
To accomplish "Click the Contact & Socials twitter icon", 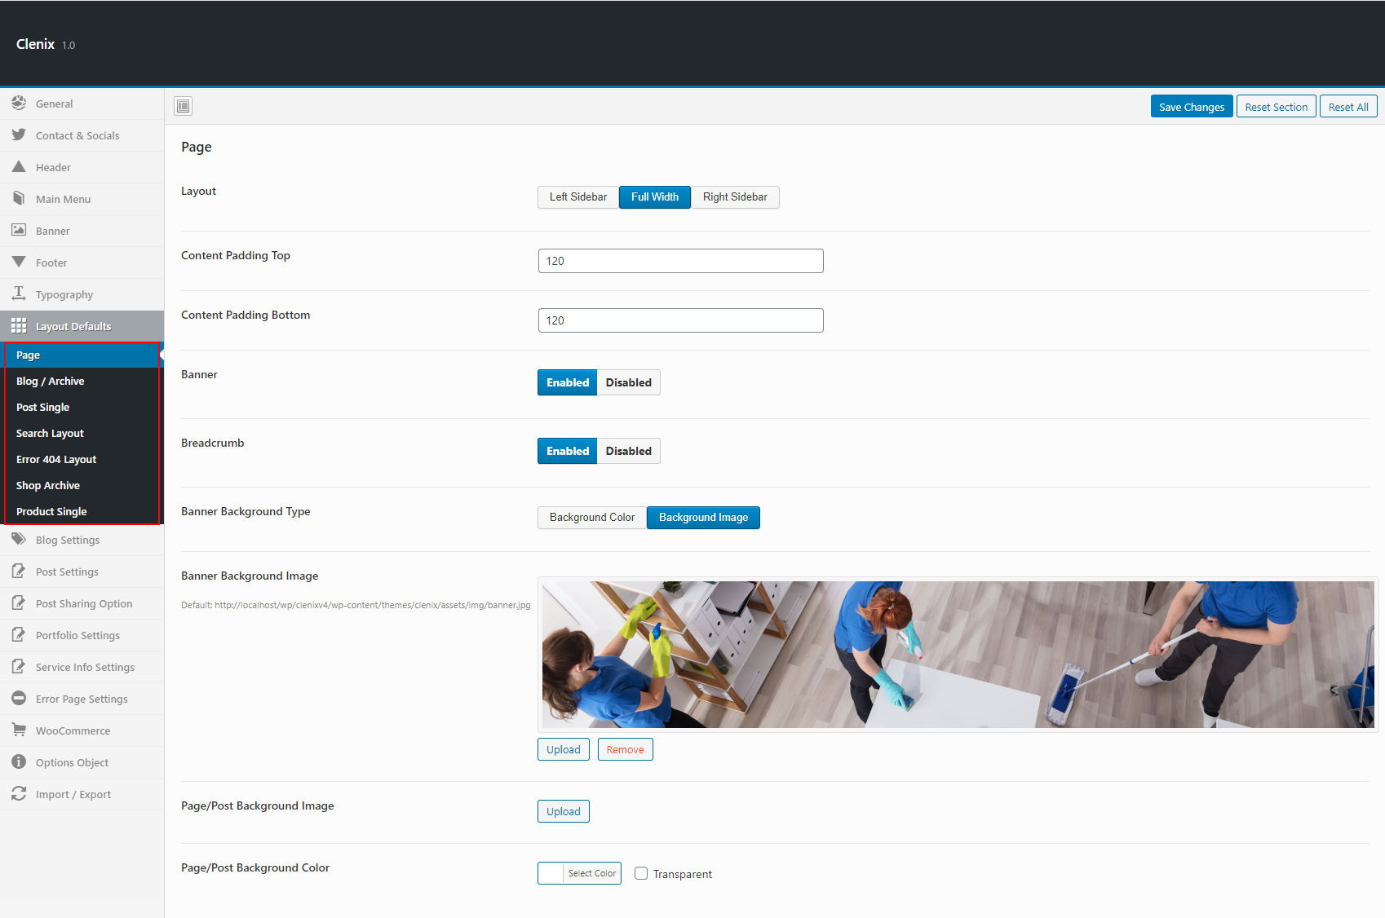I will click(19, 135).
